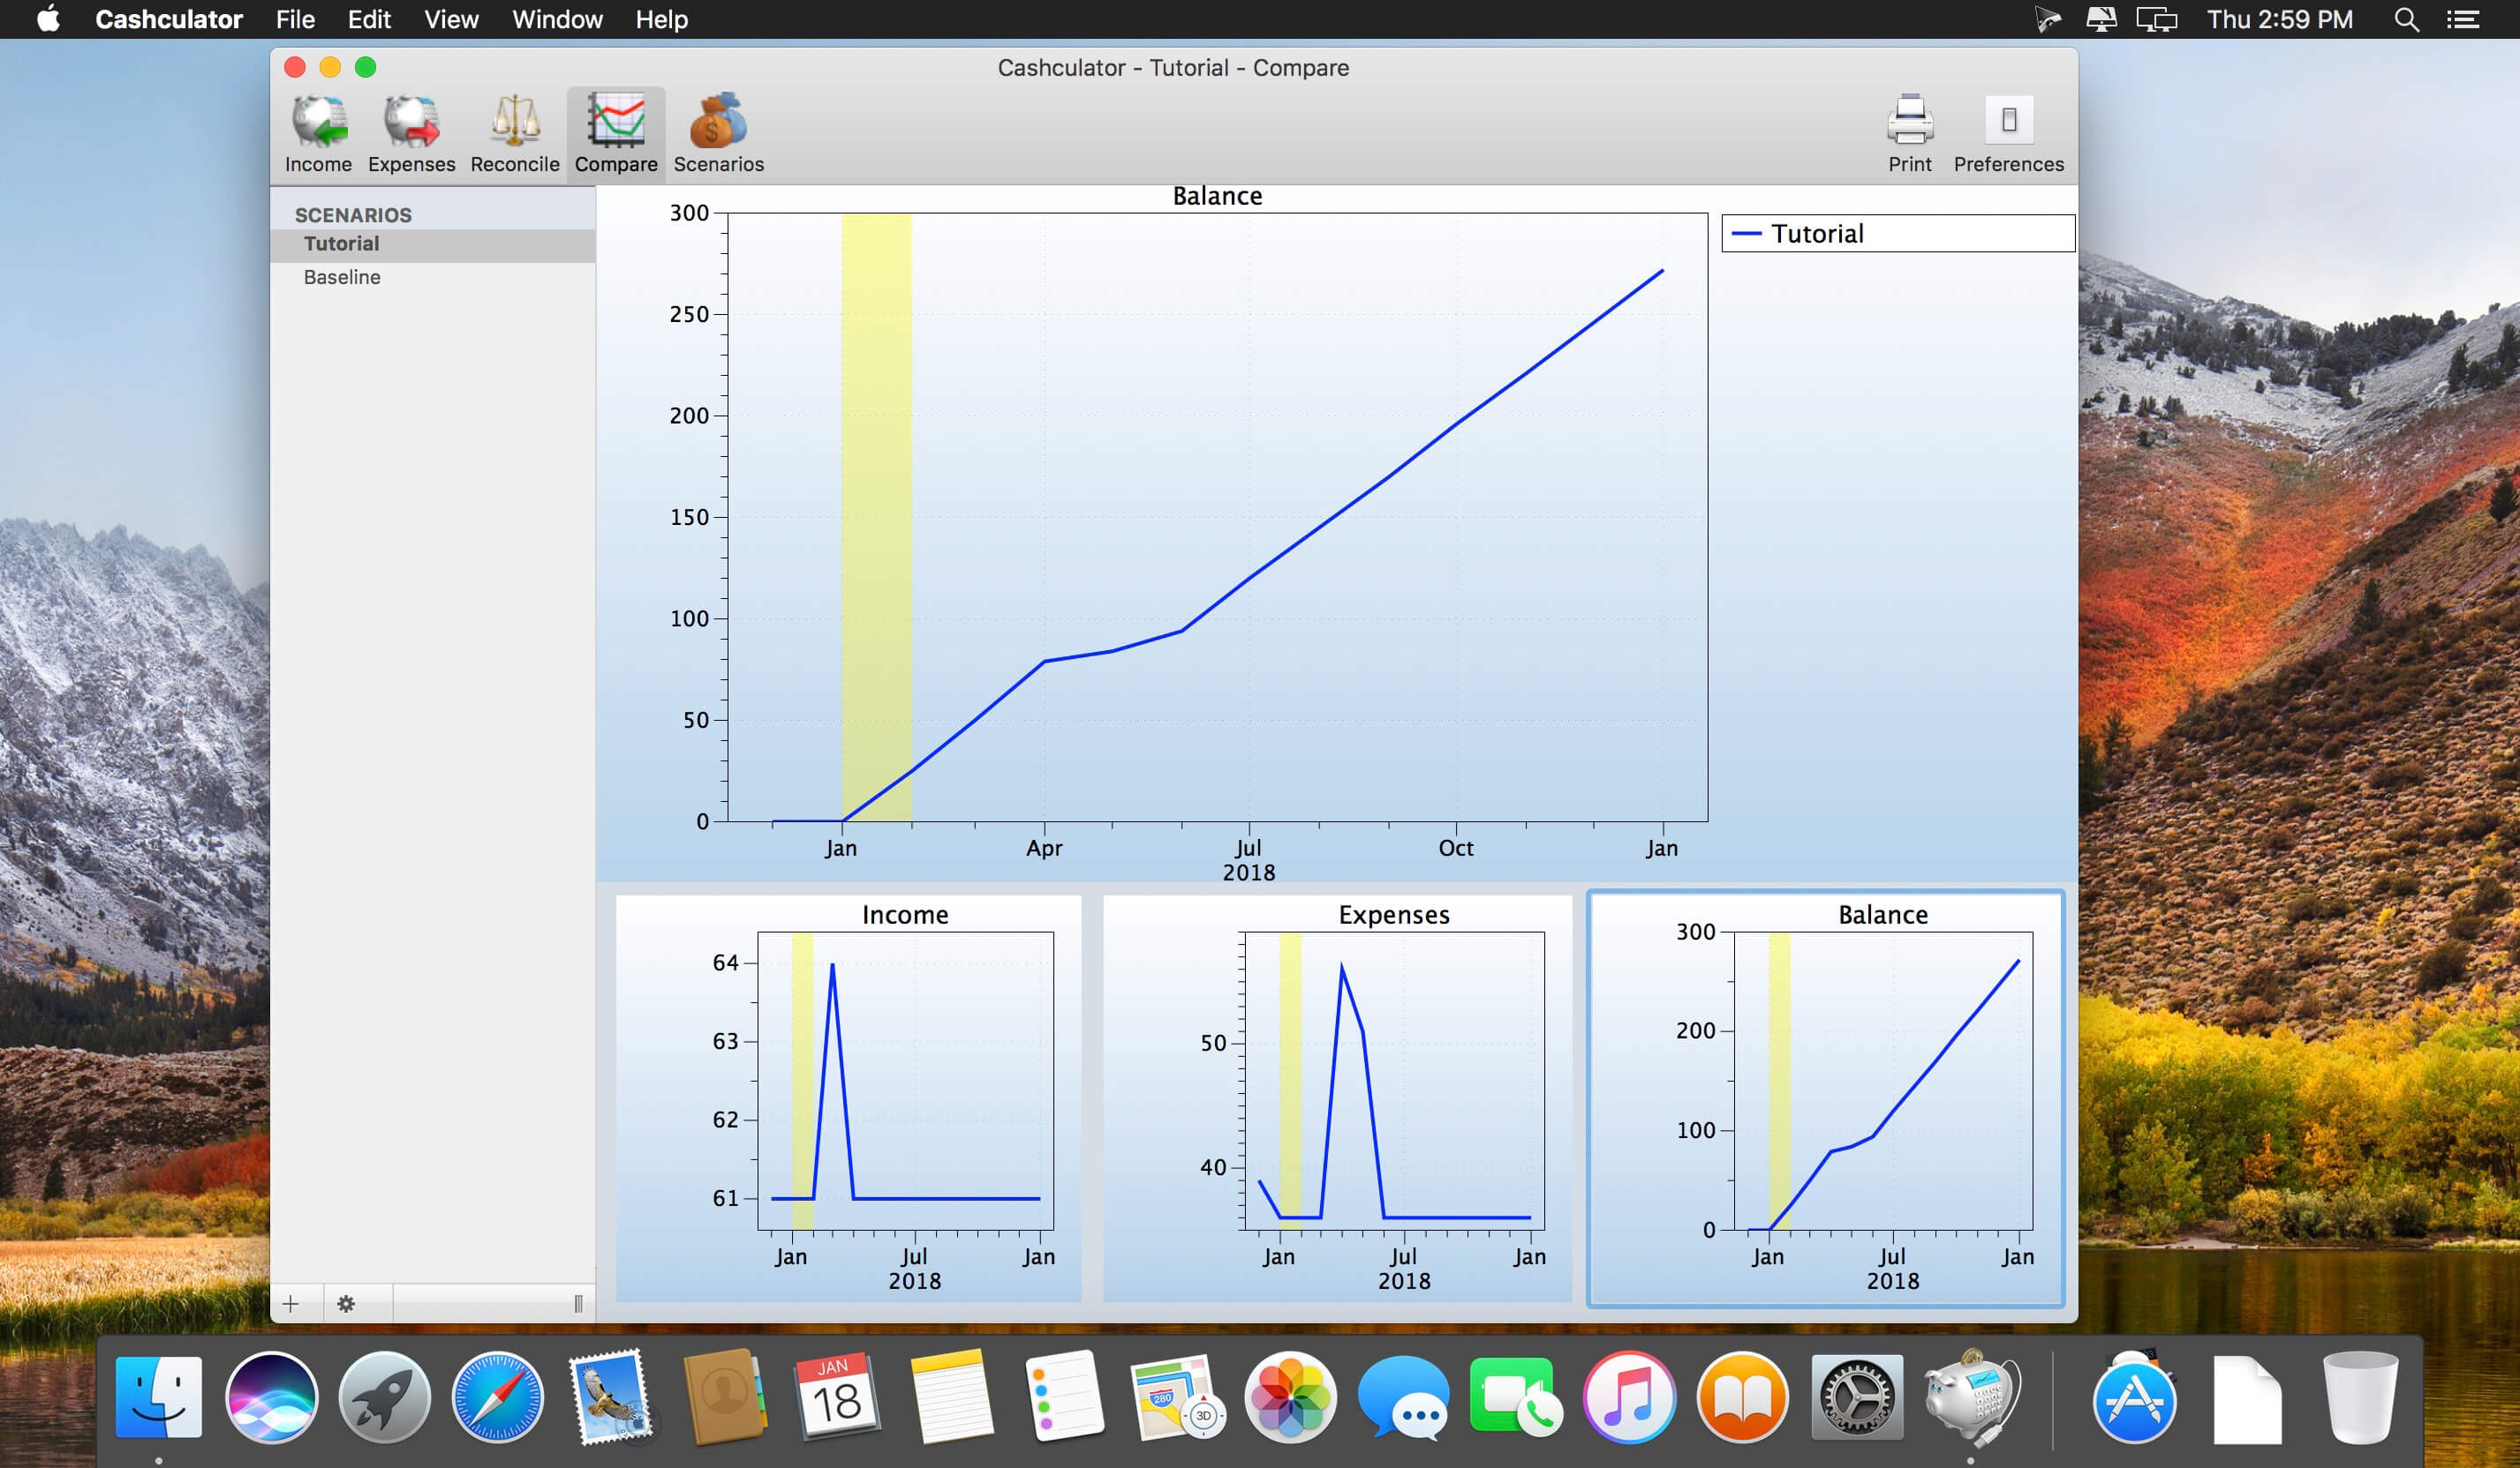This screenshot has height=1468, width=2520.
Task: Select the Baseline scenario in sidebar
Action: 432,277
